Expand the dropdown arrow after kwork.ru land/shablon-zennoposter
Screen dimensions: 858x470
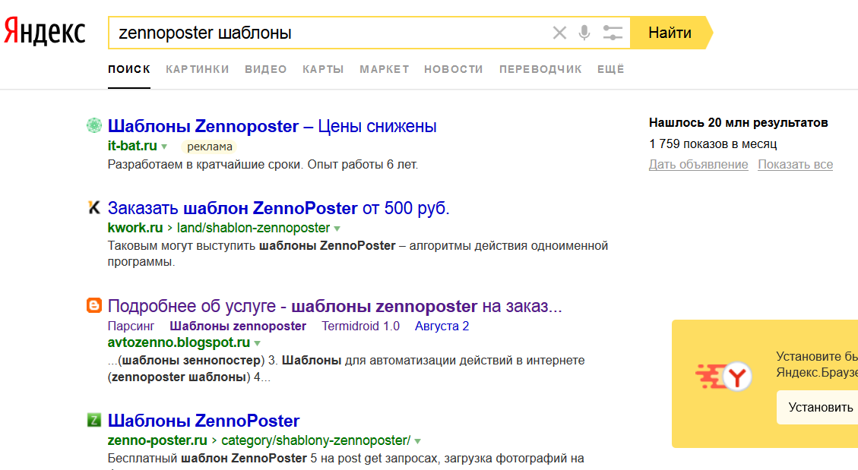[337, 229]
